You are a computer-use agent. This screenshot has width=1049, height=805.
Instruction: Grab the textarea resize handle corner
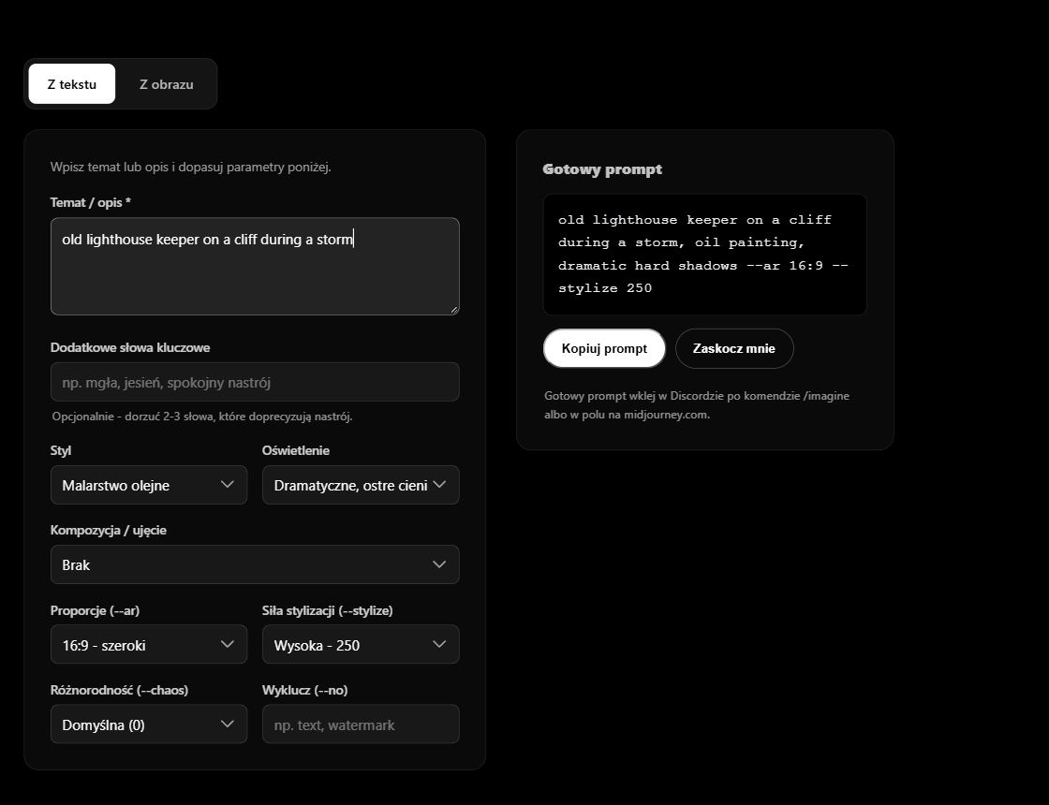(x=454, y=310)
